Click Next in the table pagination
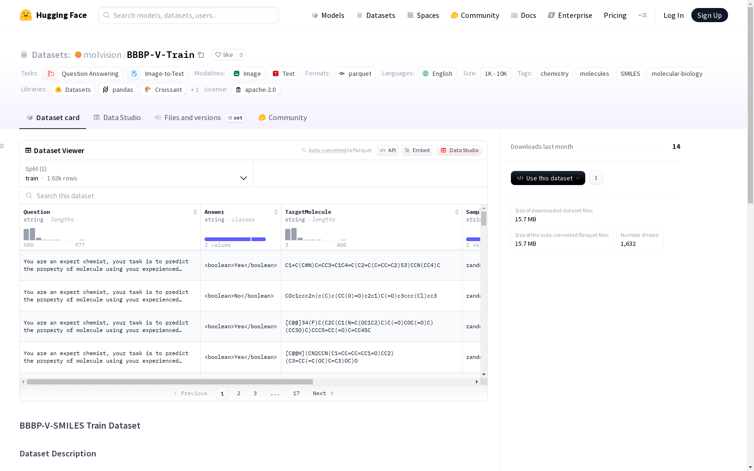 [323, 393]
